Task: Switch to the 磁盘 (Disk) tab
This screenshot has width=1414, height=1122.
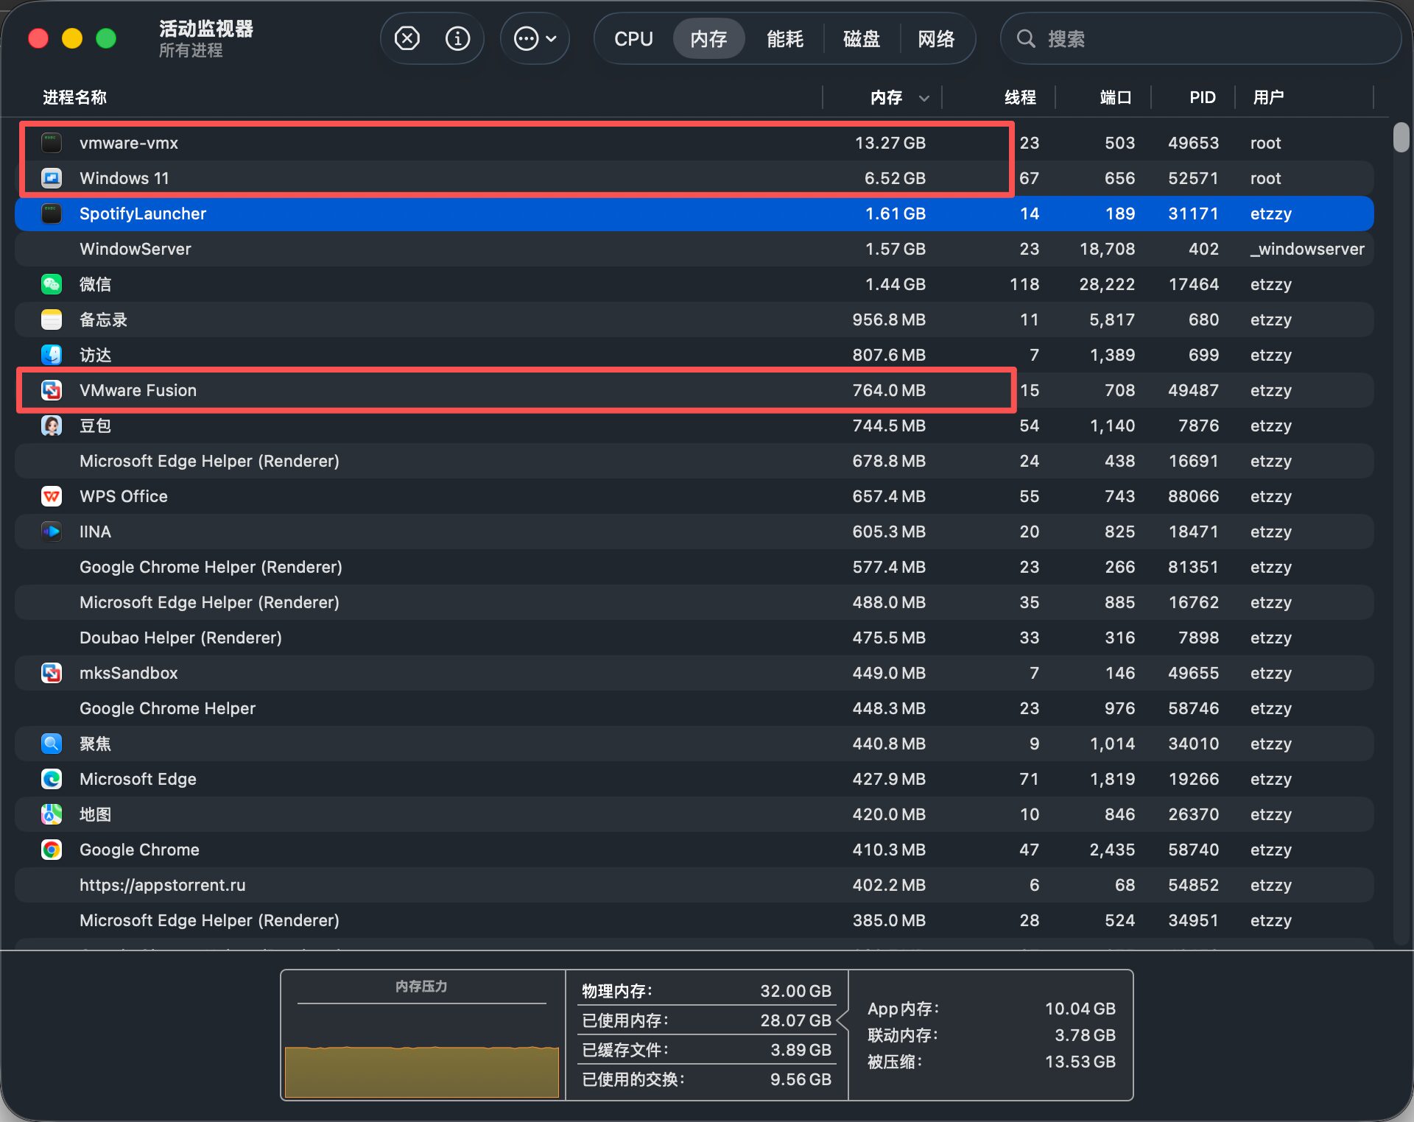Action: [x=861, y=38]
